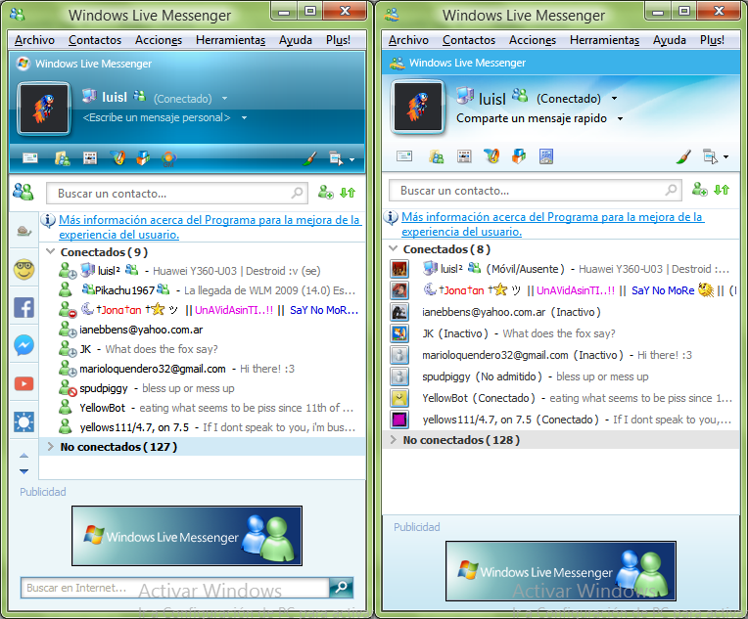This screenshot has height=619, width=748.
Task: Open the Más información link in left window
Action: [209, 227]
